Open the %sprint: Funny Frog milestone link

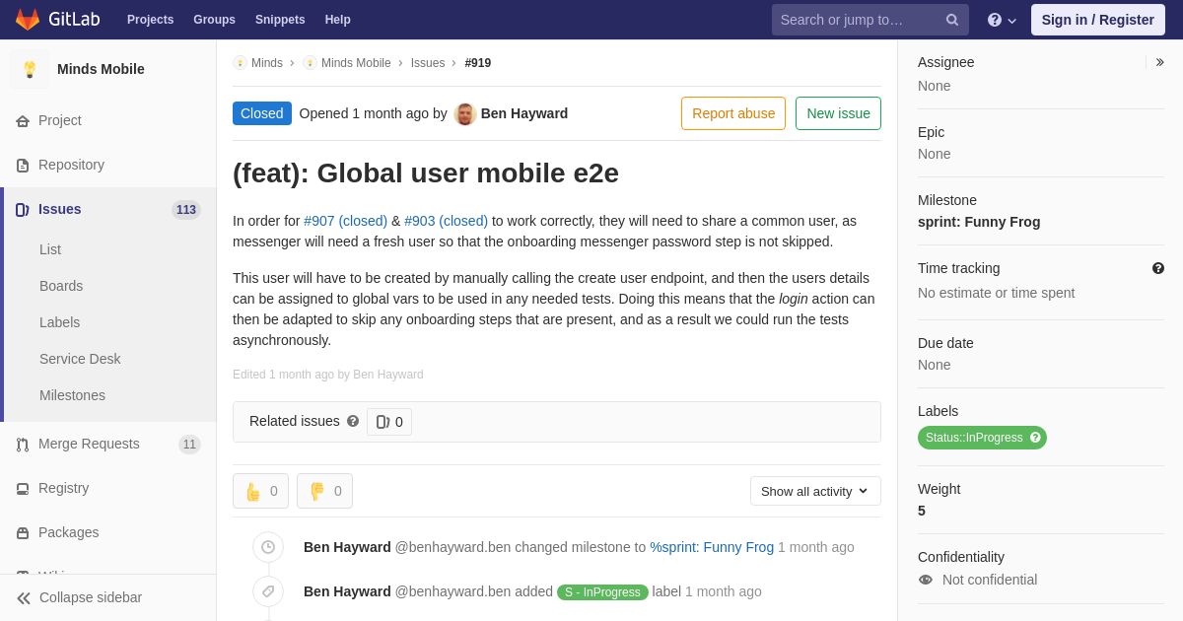pyautogui.click(x=712, y=547)
